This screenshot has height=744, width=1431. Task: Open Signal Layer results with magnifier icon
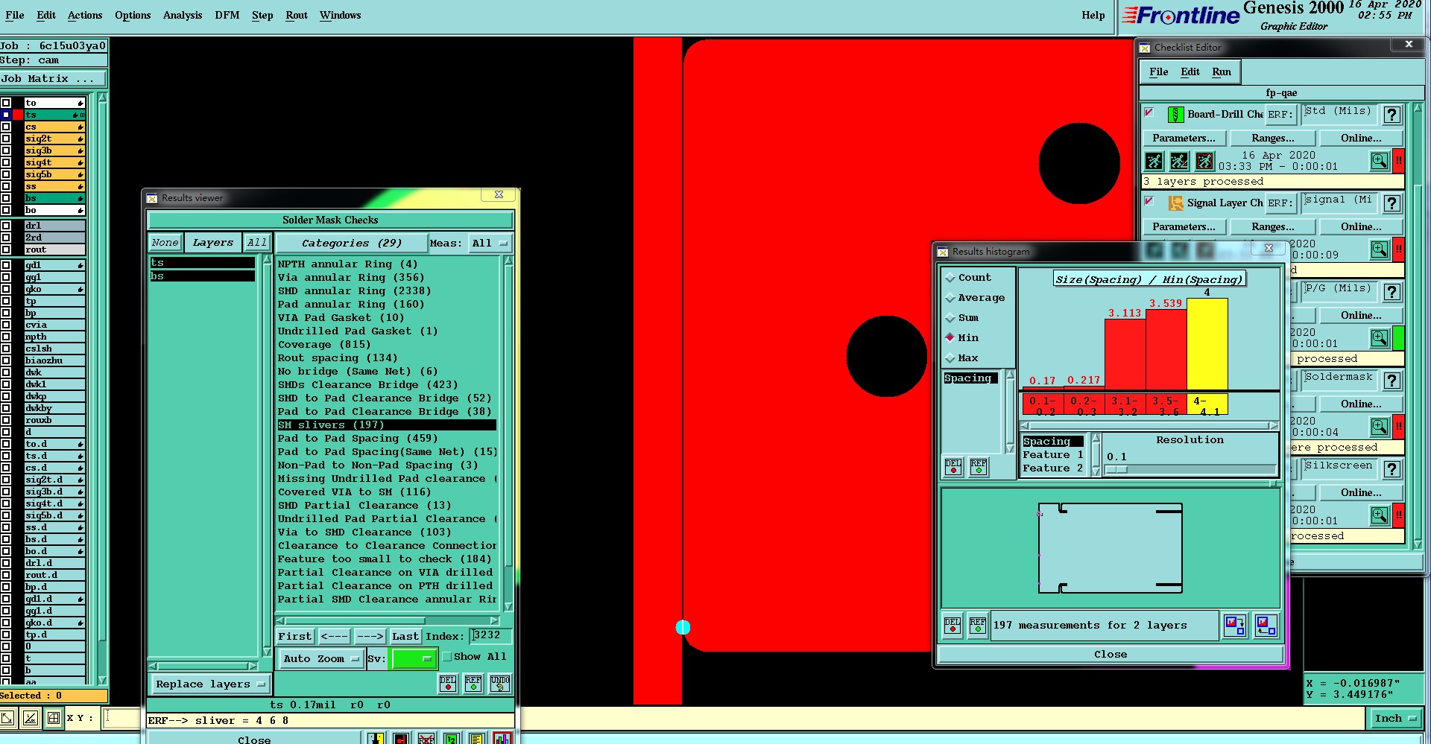point(1380,249)
